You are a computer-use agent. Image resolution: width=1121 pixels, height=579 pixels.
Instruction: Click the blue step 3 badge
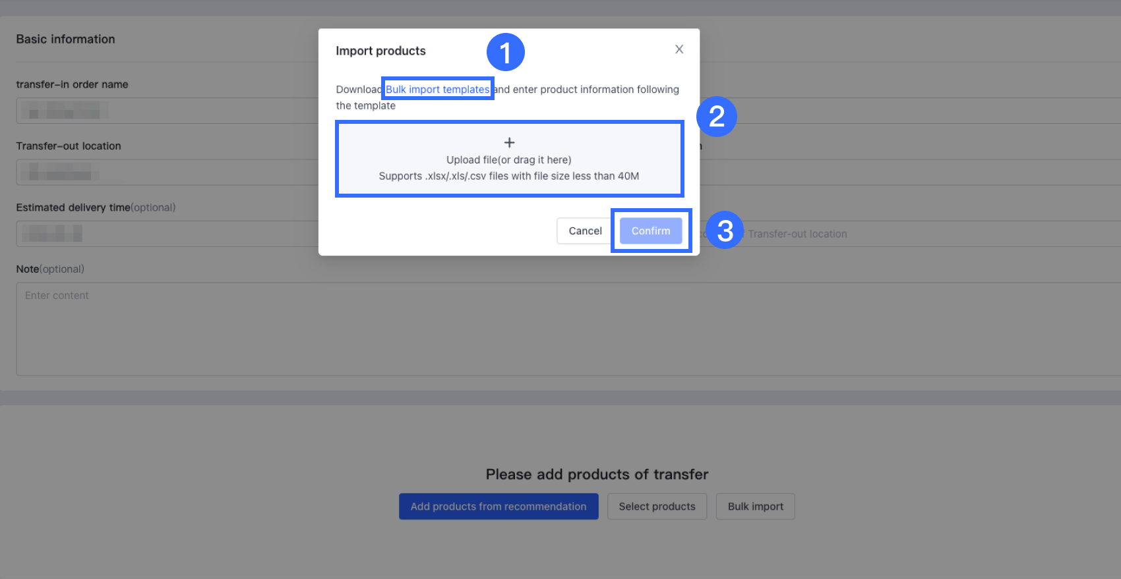click(725, 231)
